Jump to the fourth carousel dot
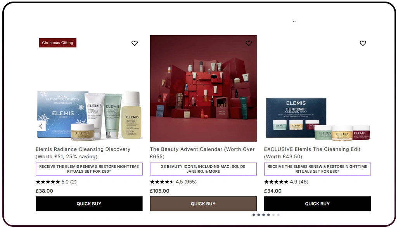 tap(268, 215)
